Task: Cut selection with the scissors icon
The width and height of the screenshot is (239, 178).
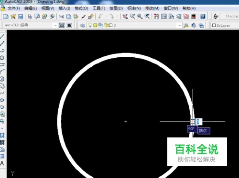Action: [61, 16]
